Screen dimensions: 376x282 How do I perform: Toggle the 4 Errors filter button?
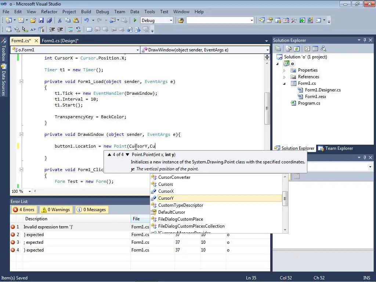(24, 210)
